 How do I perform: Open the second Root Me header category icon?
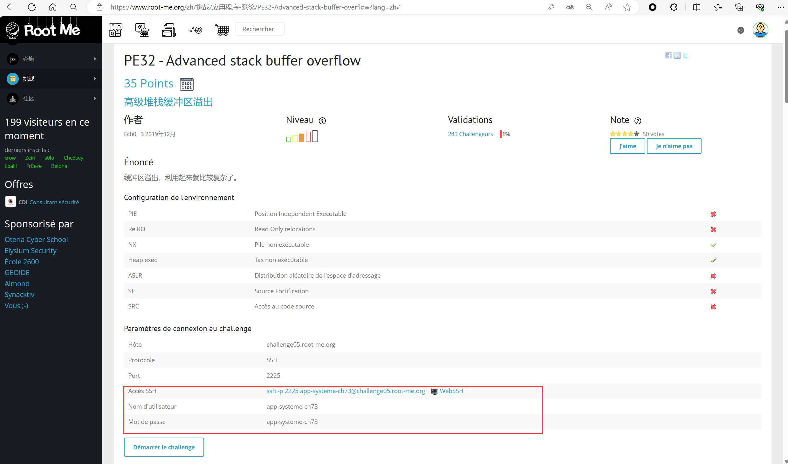[142, 30]
